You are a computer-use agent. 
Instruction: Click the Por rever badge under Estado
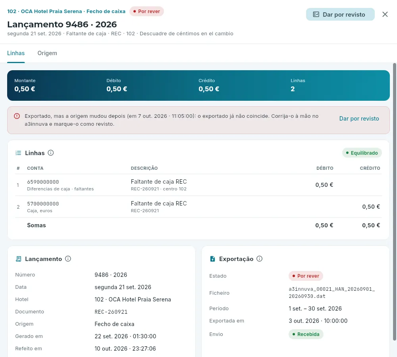tap(306, 276)
